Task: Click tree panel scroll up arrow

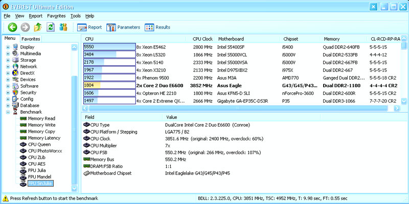Action: coord(74,47)
